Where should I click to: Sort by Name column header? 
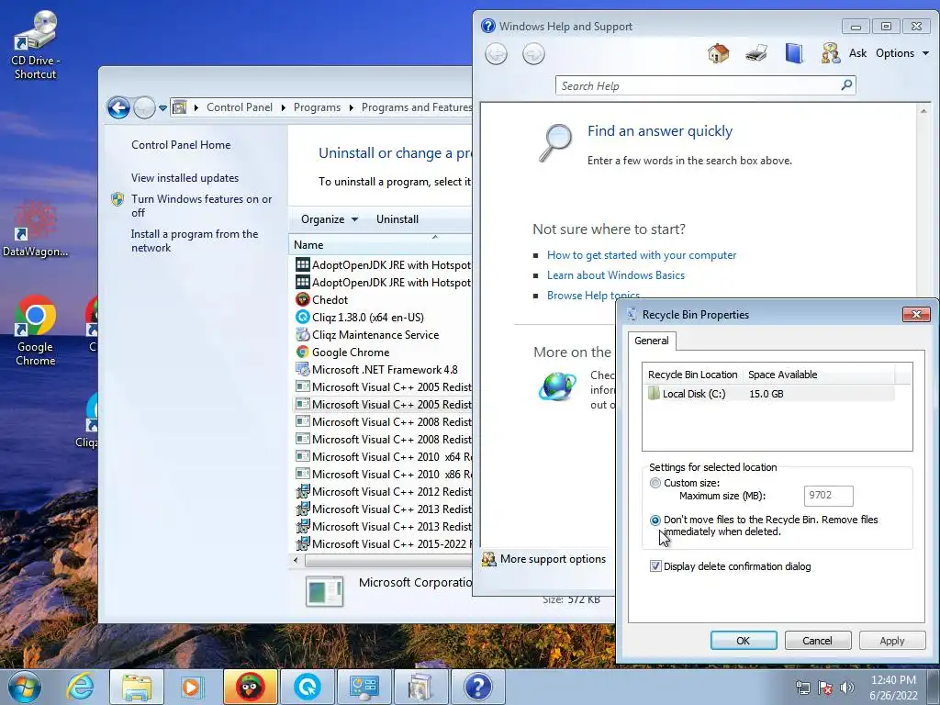tap(381, 244)
